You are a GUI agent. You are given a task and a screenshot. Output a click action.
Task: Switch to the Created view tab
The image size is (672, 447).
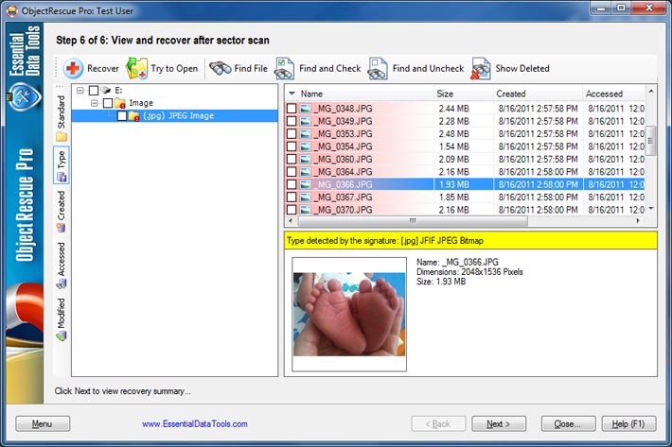[x=62, y=212]
